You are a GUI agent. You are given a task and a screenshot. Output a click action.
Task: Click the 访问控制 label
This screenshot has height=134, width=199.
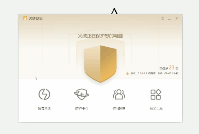coord(119,108)
